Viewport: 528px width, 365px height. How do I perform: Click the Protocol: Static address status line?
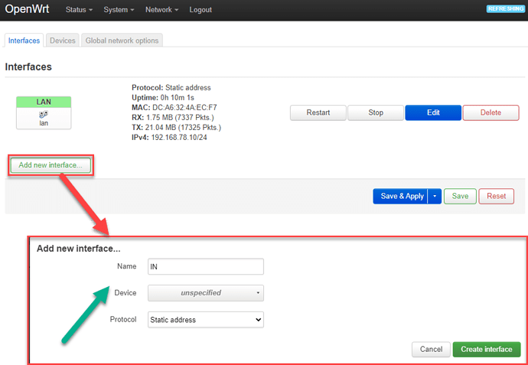[x=171, y=88]
